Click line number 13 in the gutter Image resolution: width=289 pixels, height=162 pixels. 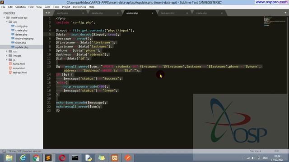49,67
